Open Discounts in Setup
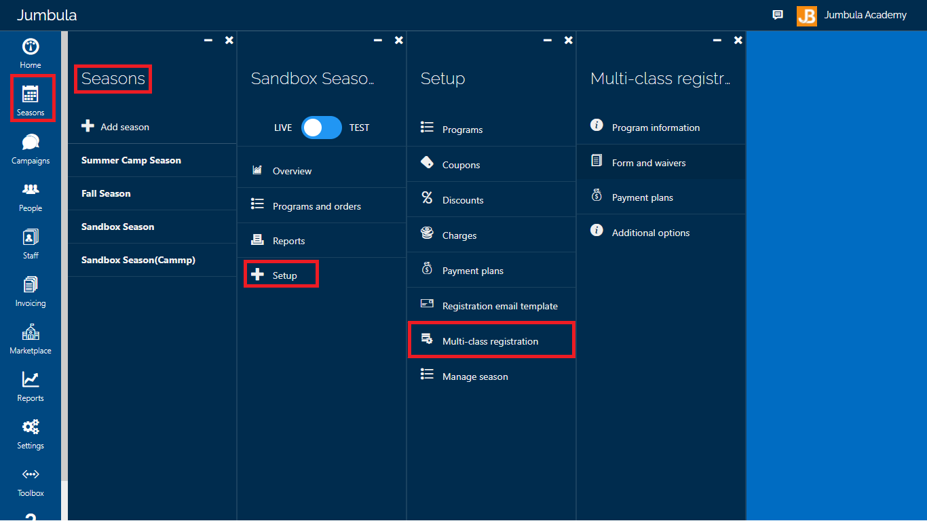Image resolution: width=927 pixels, height=521 pixels. coord(491,200)
